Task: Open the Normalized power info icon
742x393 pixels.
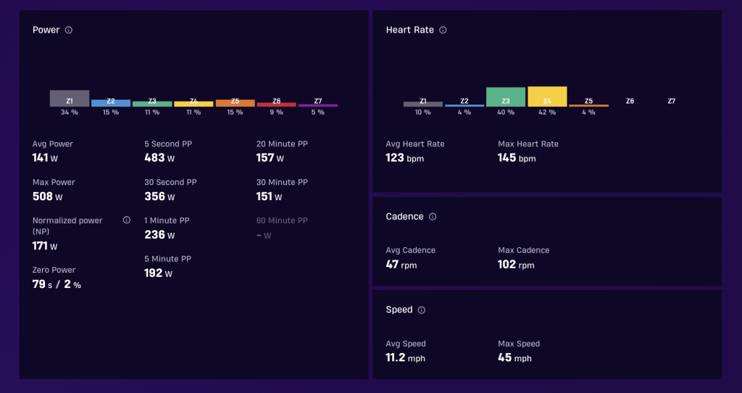Action: [x=126, y=220]
